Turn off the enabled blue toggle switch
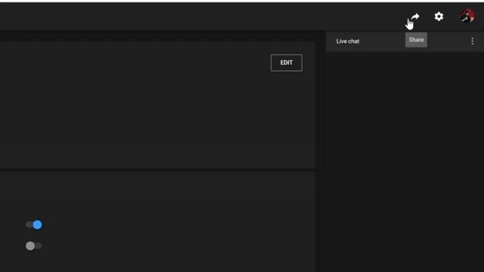484x272 pixels. (34, 224)
